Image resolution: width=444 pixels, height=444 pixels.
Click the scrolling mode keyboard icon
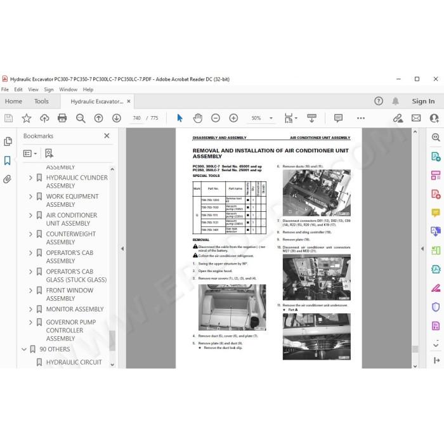311,118
